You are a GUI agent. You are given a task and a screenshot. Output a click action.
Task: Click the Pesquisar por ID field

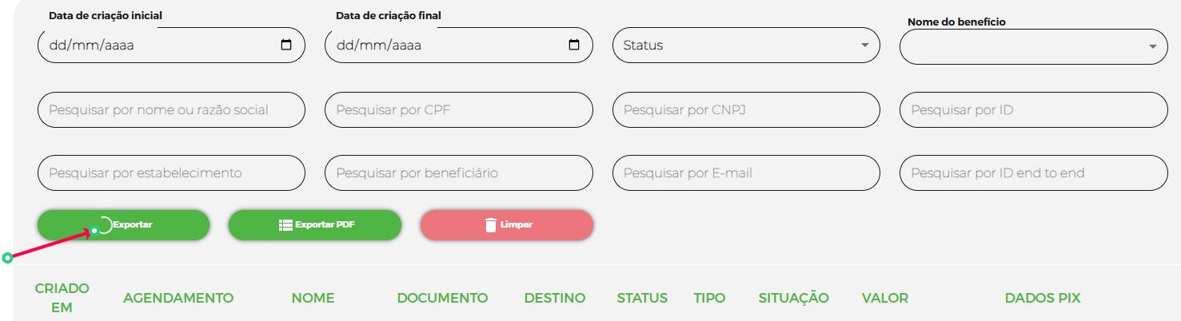pos(1033,110)
